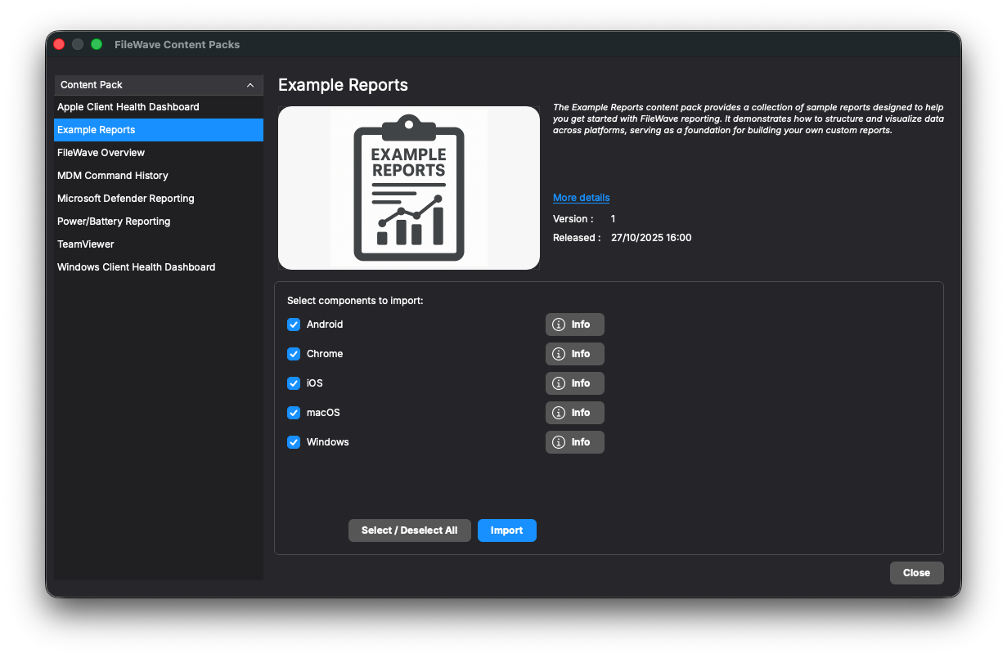Image resolution: width=1007 pixels, height=658 pixels.
Task: Toggle the iOS component checkbox
Action: pyautogui.click(x=294, y=383)
